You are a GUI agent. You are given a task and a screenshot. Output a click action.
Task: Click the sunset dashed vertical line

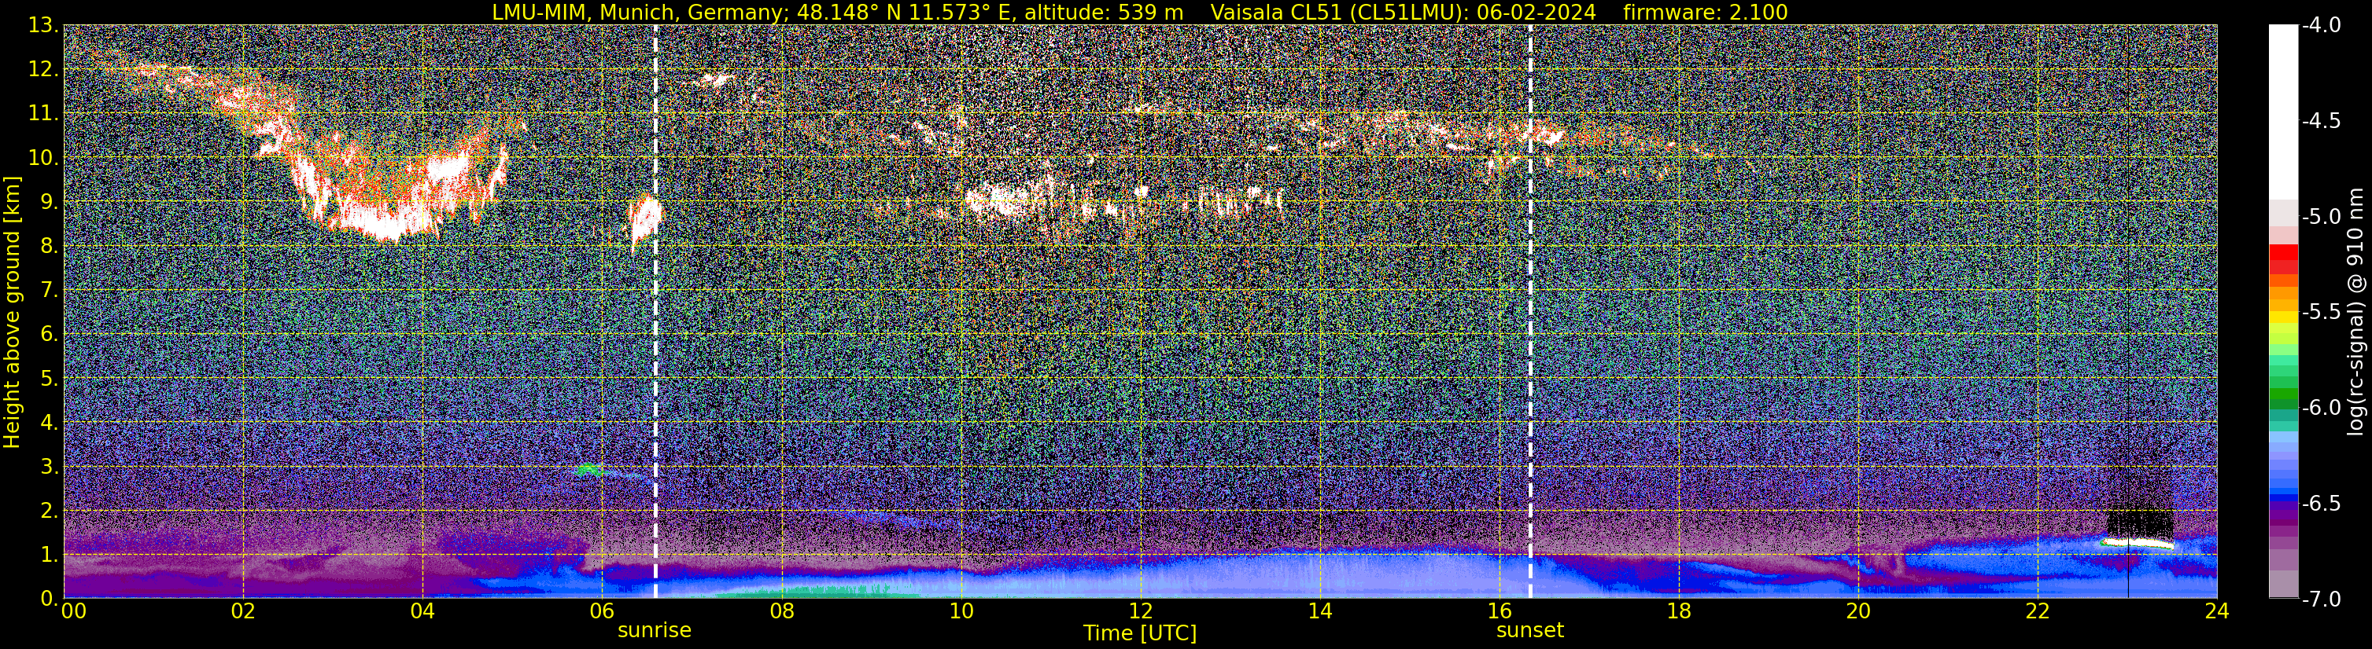tap(1530, 312)
